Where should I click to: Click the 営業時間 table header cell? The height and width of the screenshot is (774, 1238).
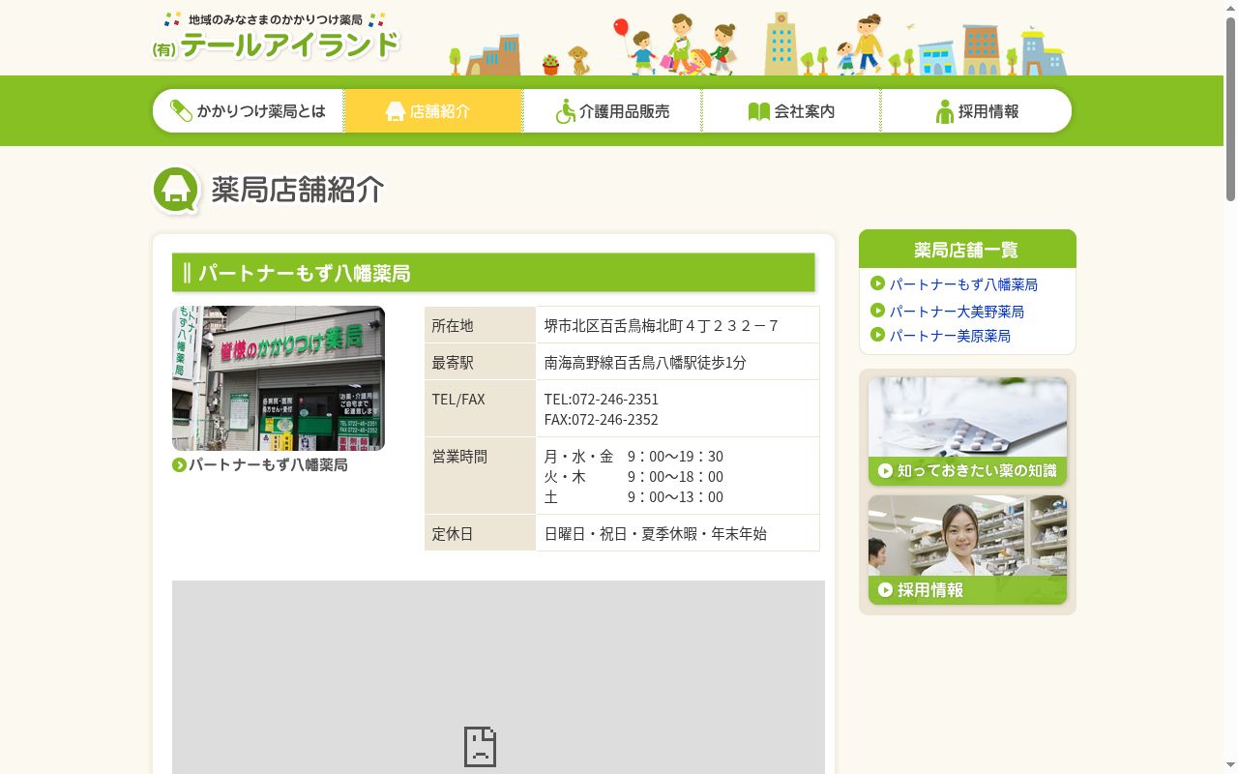[x=480, y=476]
